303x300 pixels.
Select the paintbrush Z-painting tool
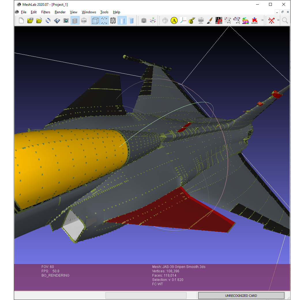coord(210,20)
